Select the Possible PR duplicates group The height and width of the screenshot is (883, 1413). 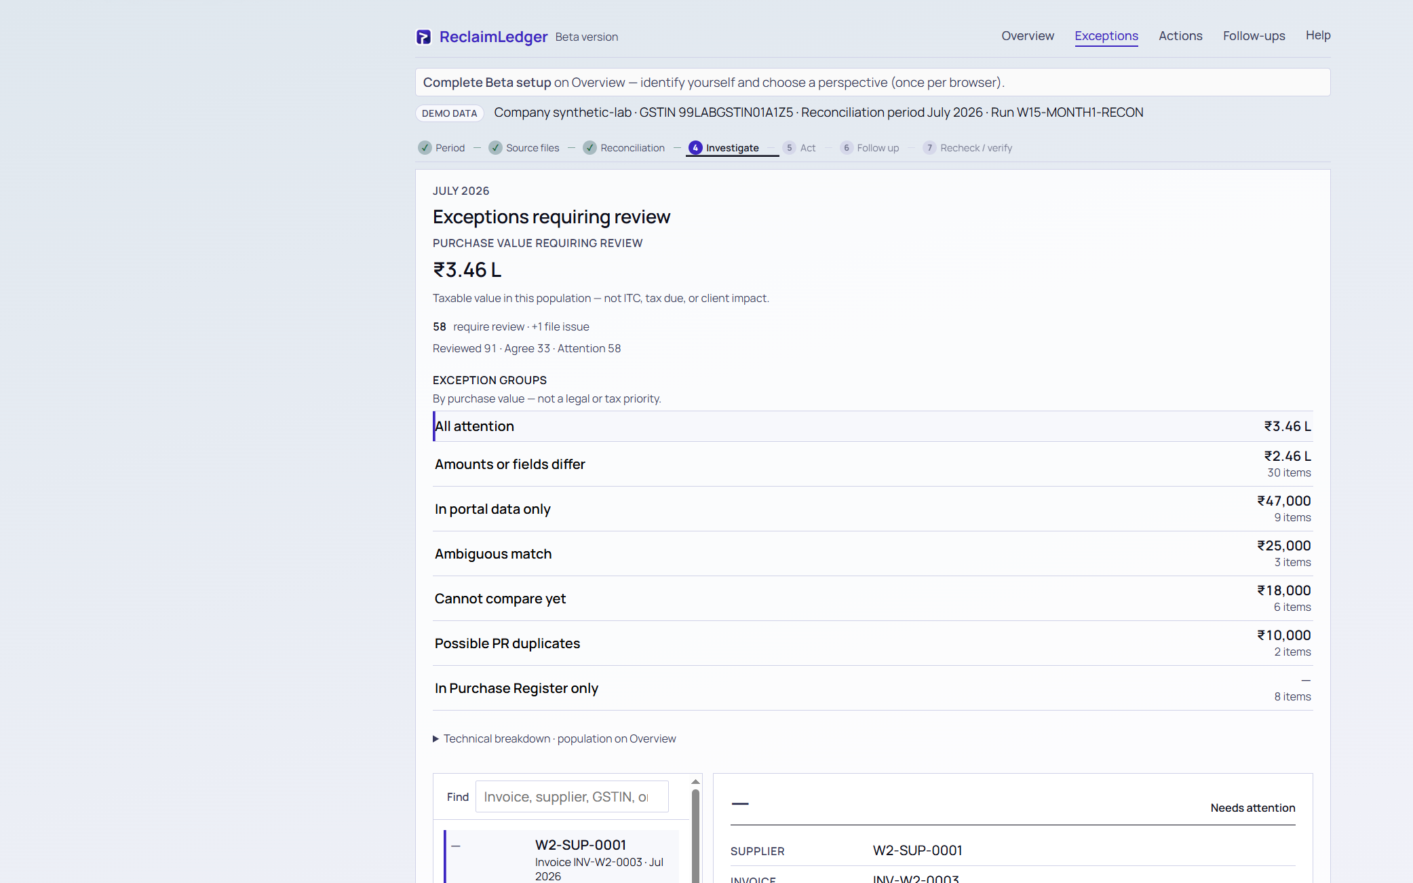coord(872,643)
